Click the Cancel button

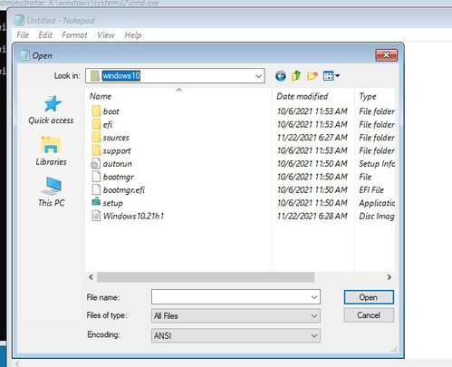tap(369, 315)
